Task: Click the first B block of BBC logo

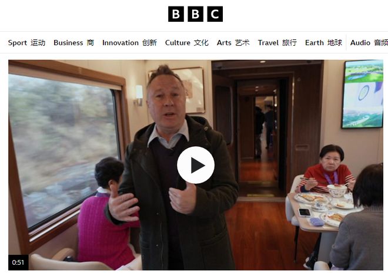Action: click(176, 14)
